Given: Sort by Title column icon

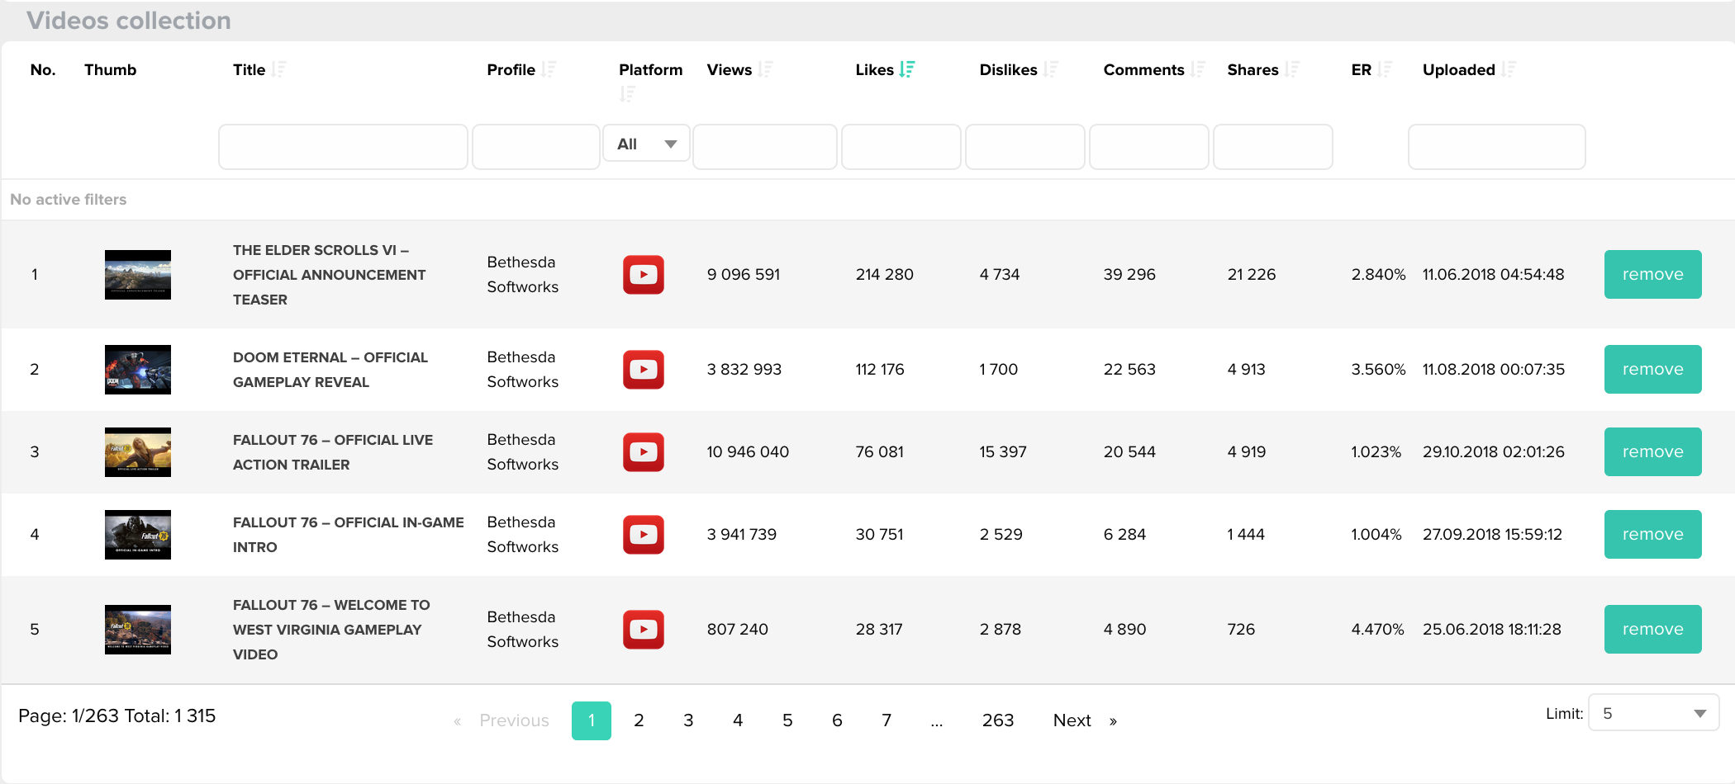Looking at the screenshot, I should [279, 69].
